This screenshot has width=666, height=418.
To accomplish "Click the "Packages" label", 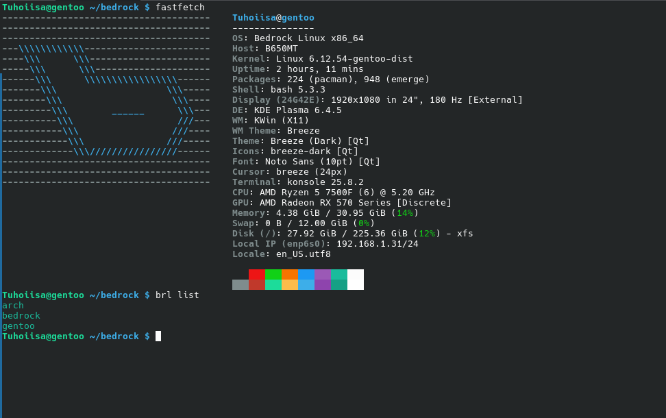I will click(254, 79).
